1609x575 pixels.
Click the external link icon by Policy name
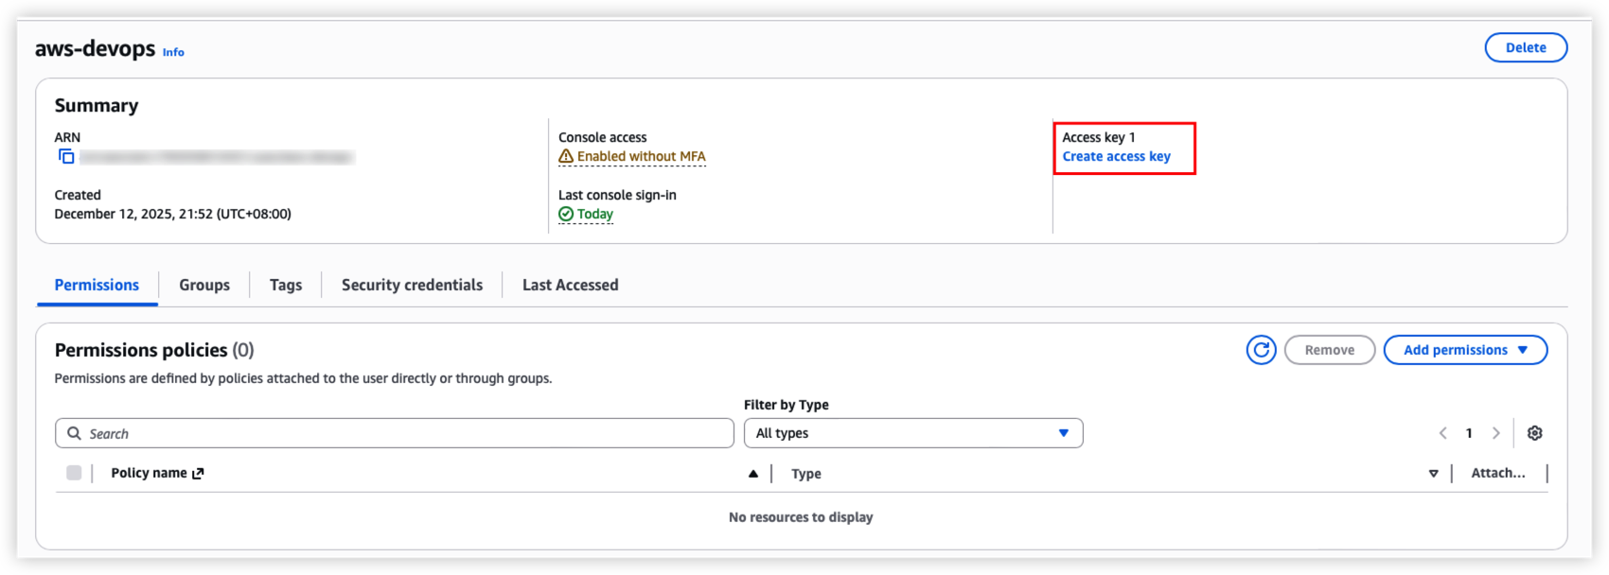tap(198, 474)
